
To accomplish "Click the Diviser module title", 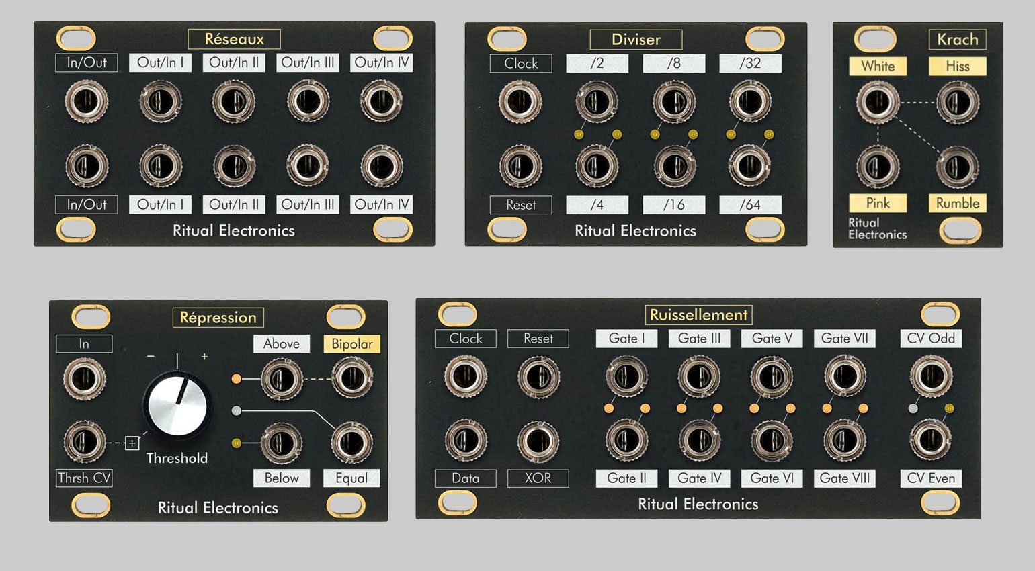I will pyautogui.click(x=636, y=40).
